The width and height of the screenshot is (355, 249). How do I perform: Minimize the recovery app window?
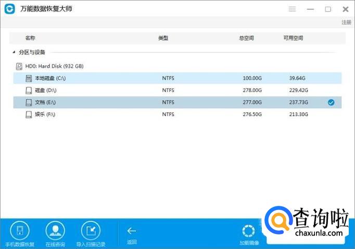(310, 9)
